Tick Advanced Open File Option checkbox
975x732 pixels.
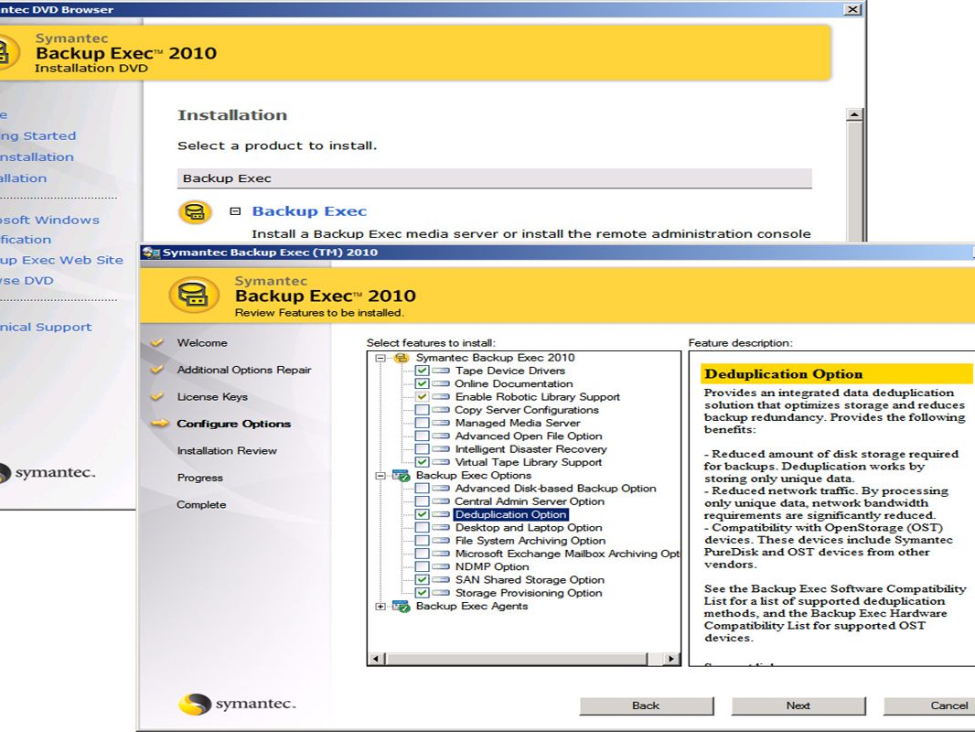[423, 436]
